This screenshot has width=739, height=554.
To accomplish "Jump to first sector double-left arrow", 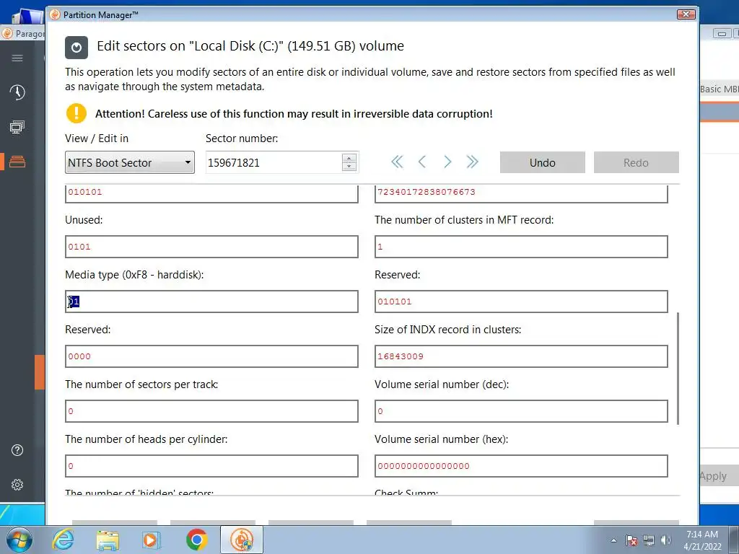I will click(x=398, y=162).
